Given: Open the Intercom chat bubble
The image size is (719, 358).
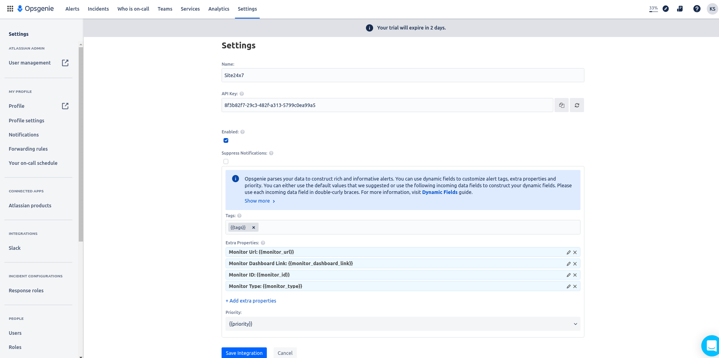Looking at the screenshot, I should click(711, 345).
